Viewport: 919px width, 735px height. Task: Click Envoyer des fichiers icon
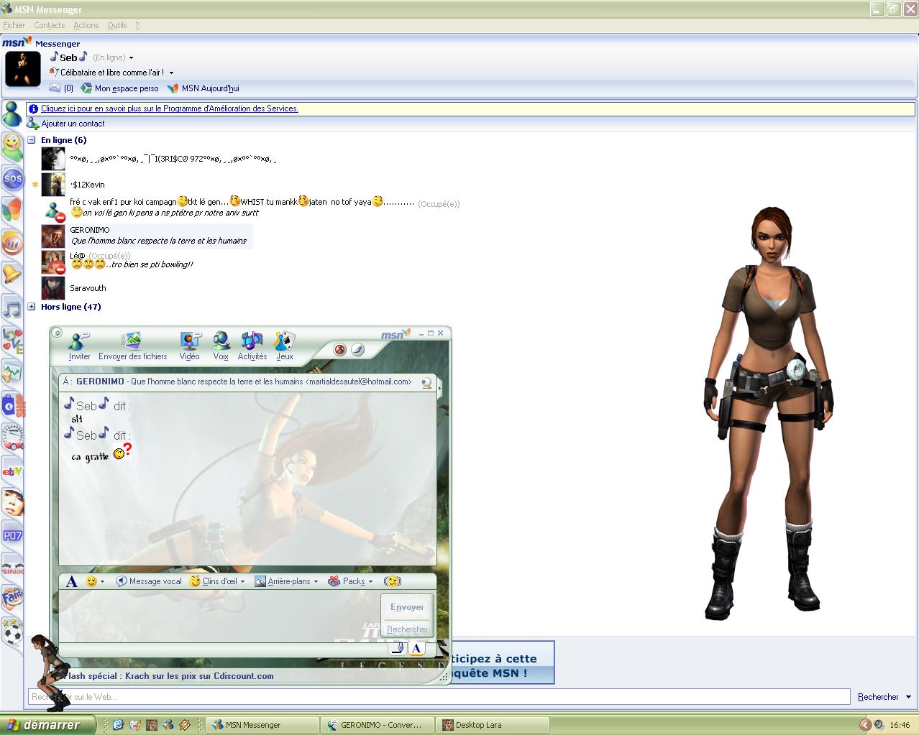(132, 346)
